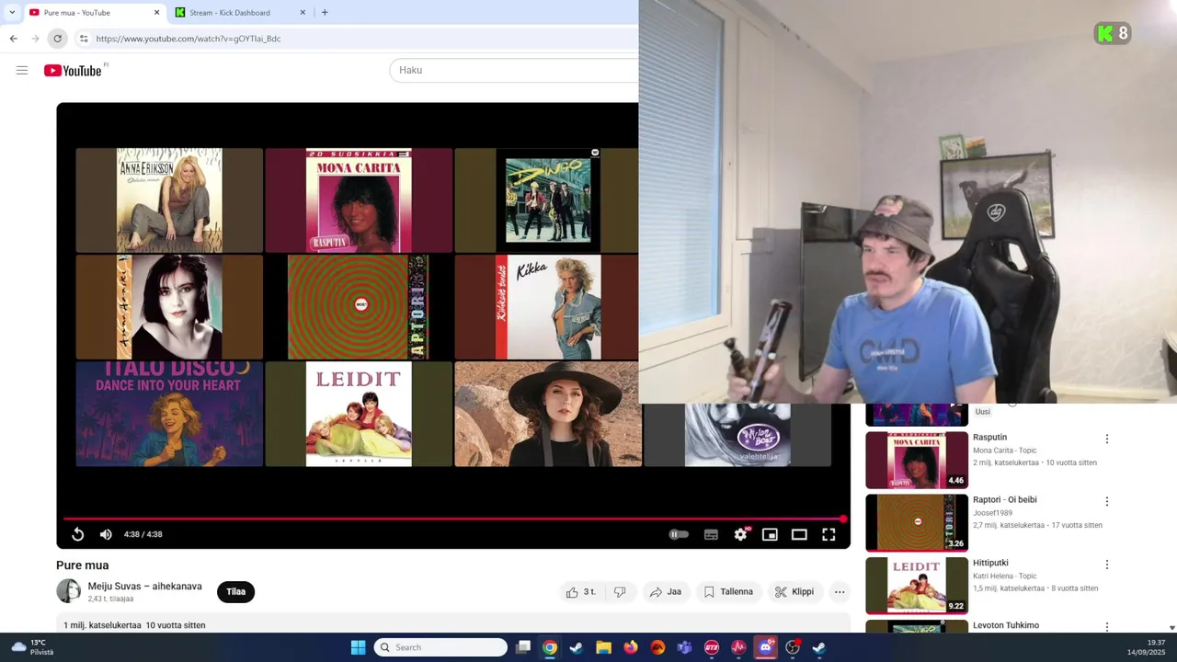The image size is (1177, 662).
Task: Open options menu for Raptori - Oi beibi
Action: tap(1107, 502)
